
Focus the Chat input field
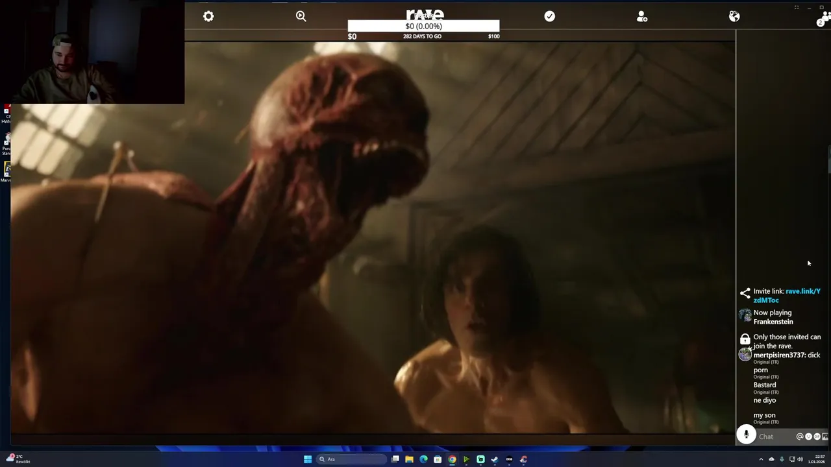776,437
